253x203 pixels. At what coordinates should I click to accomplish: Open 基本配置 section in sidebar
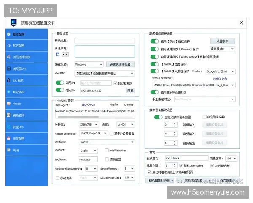[27, 34]
